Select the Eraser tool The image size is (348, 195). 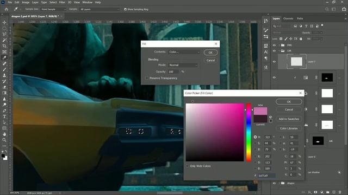[x=4, y=87]
